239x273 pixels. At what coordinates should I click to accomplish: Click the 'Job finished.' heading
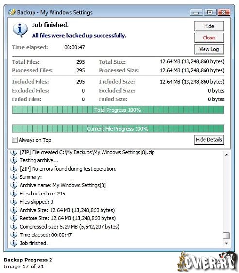point(51,25)
